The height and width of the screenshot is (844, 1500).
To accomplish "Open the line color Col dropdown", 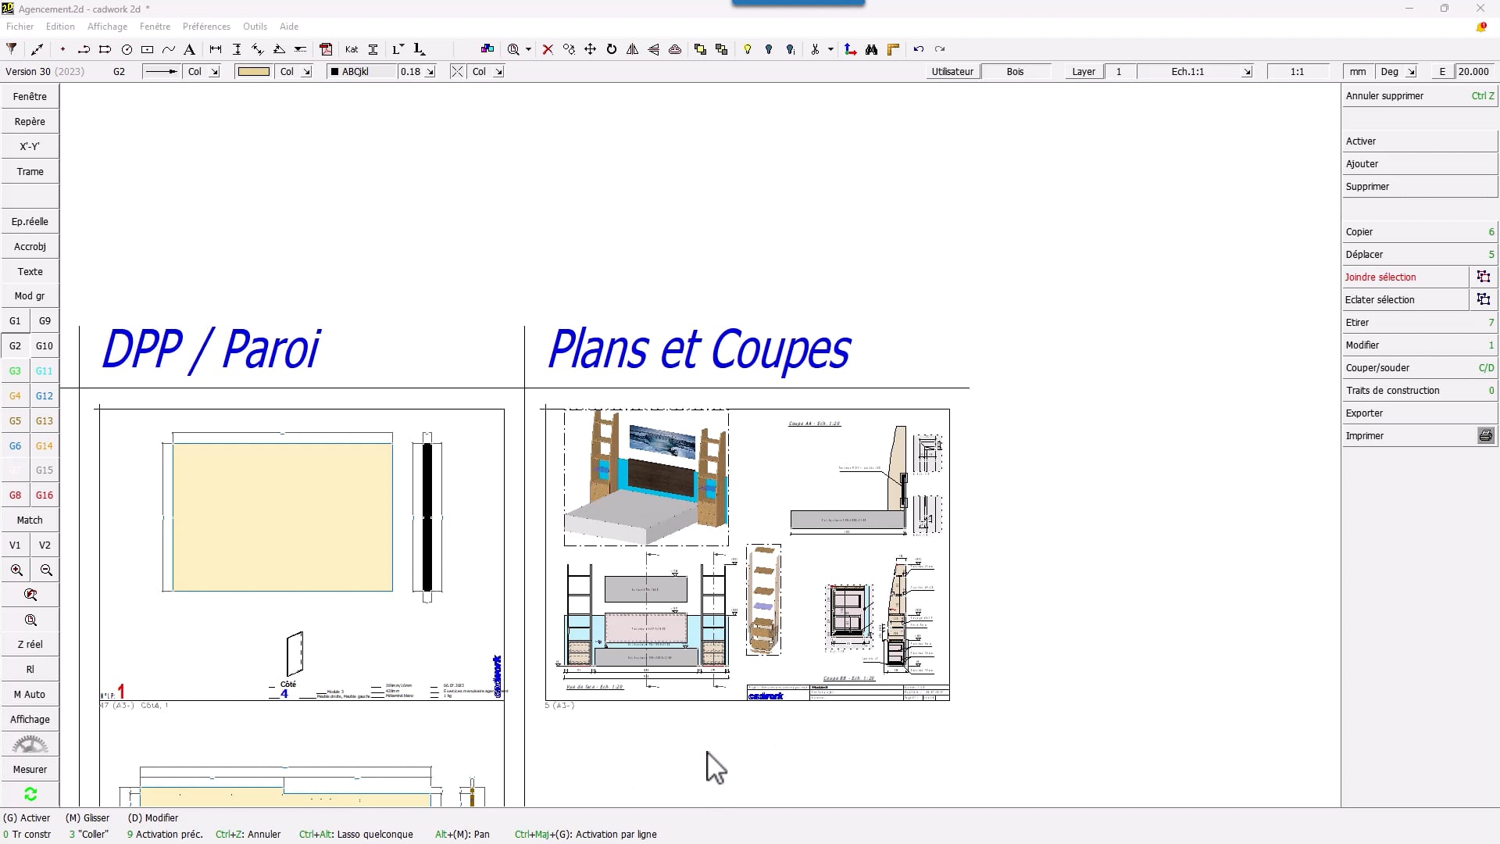I will point(214,71).
